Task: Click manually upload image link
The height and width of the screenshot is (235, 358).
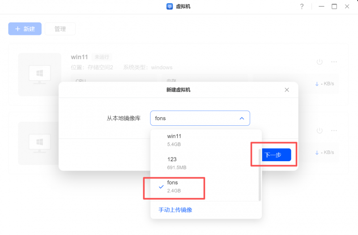Action: pyautogui.click(x=175, y=210)
